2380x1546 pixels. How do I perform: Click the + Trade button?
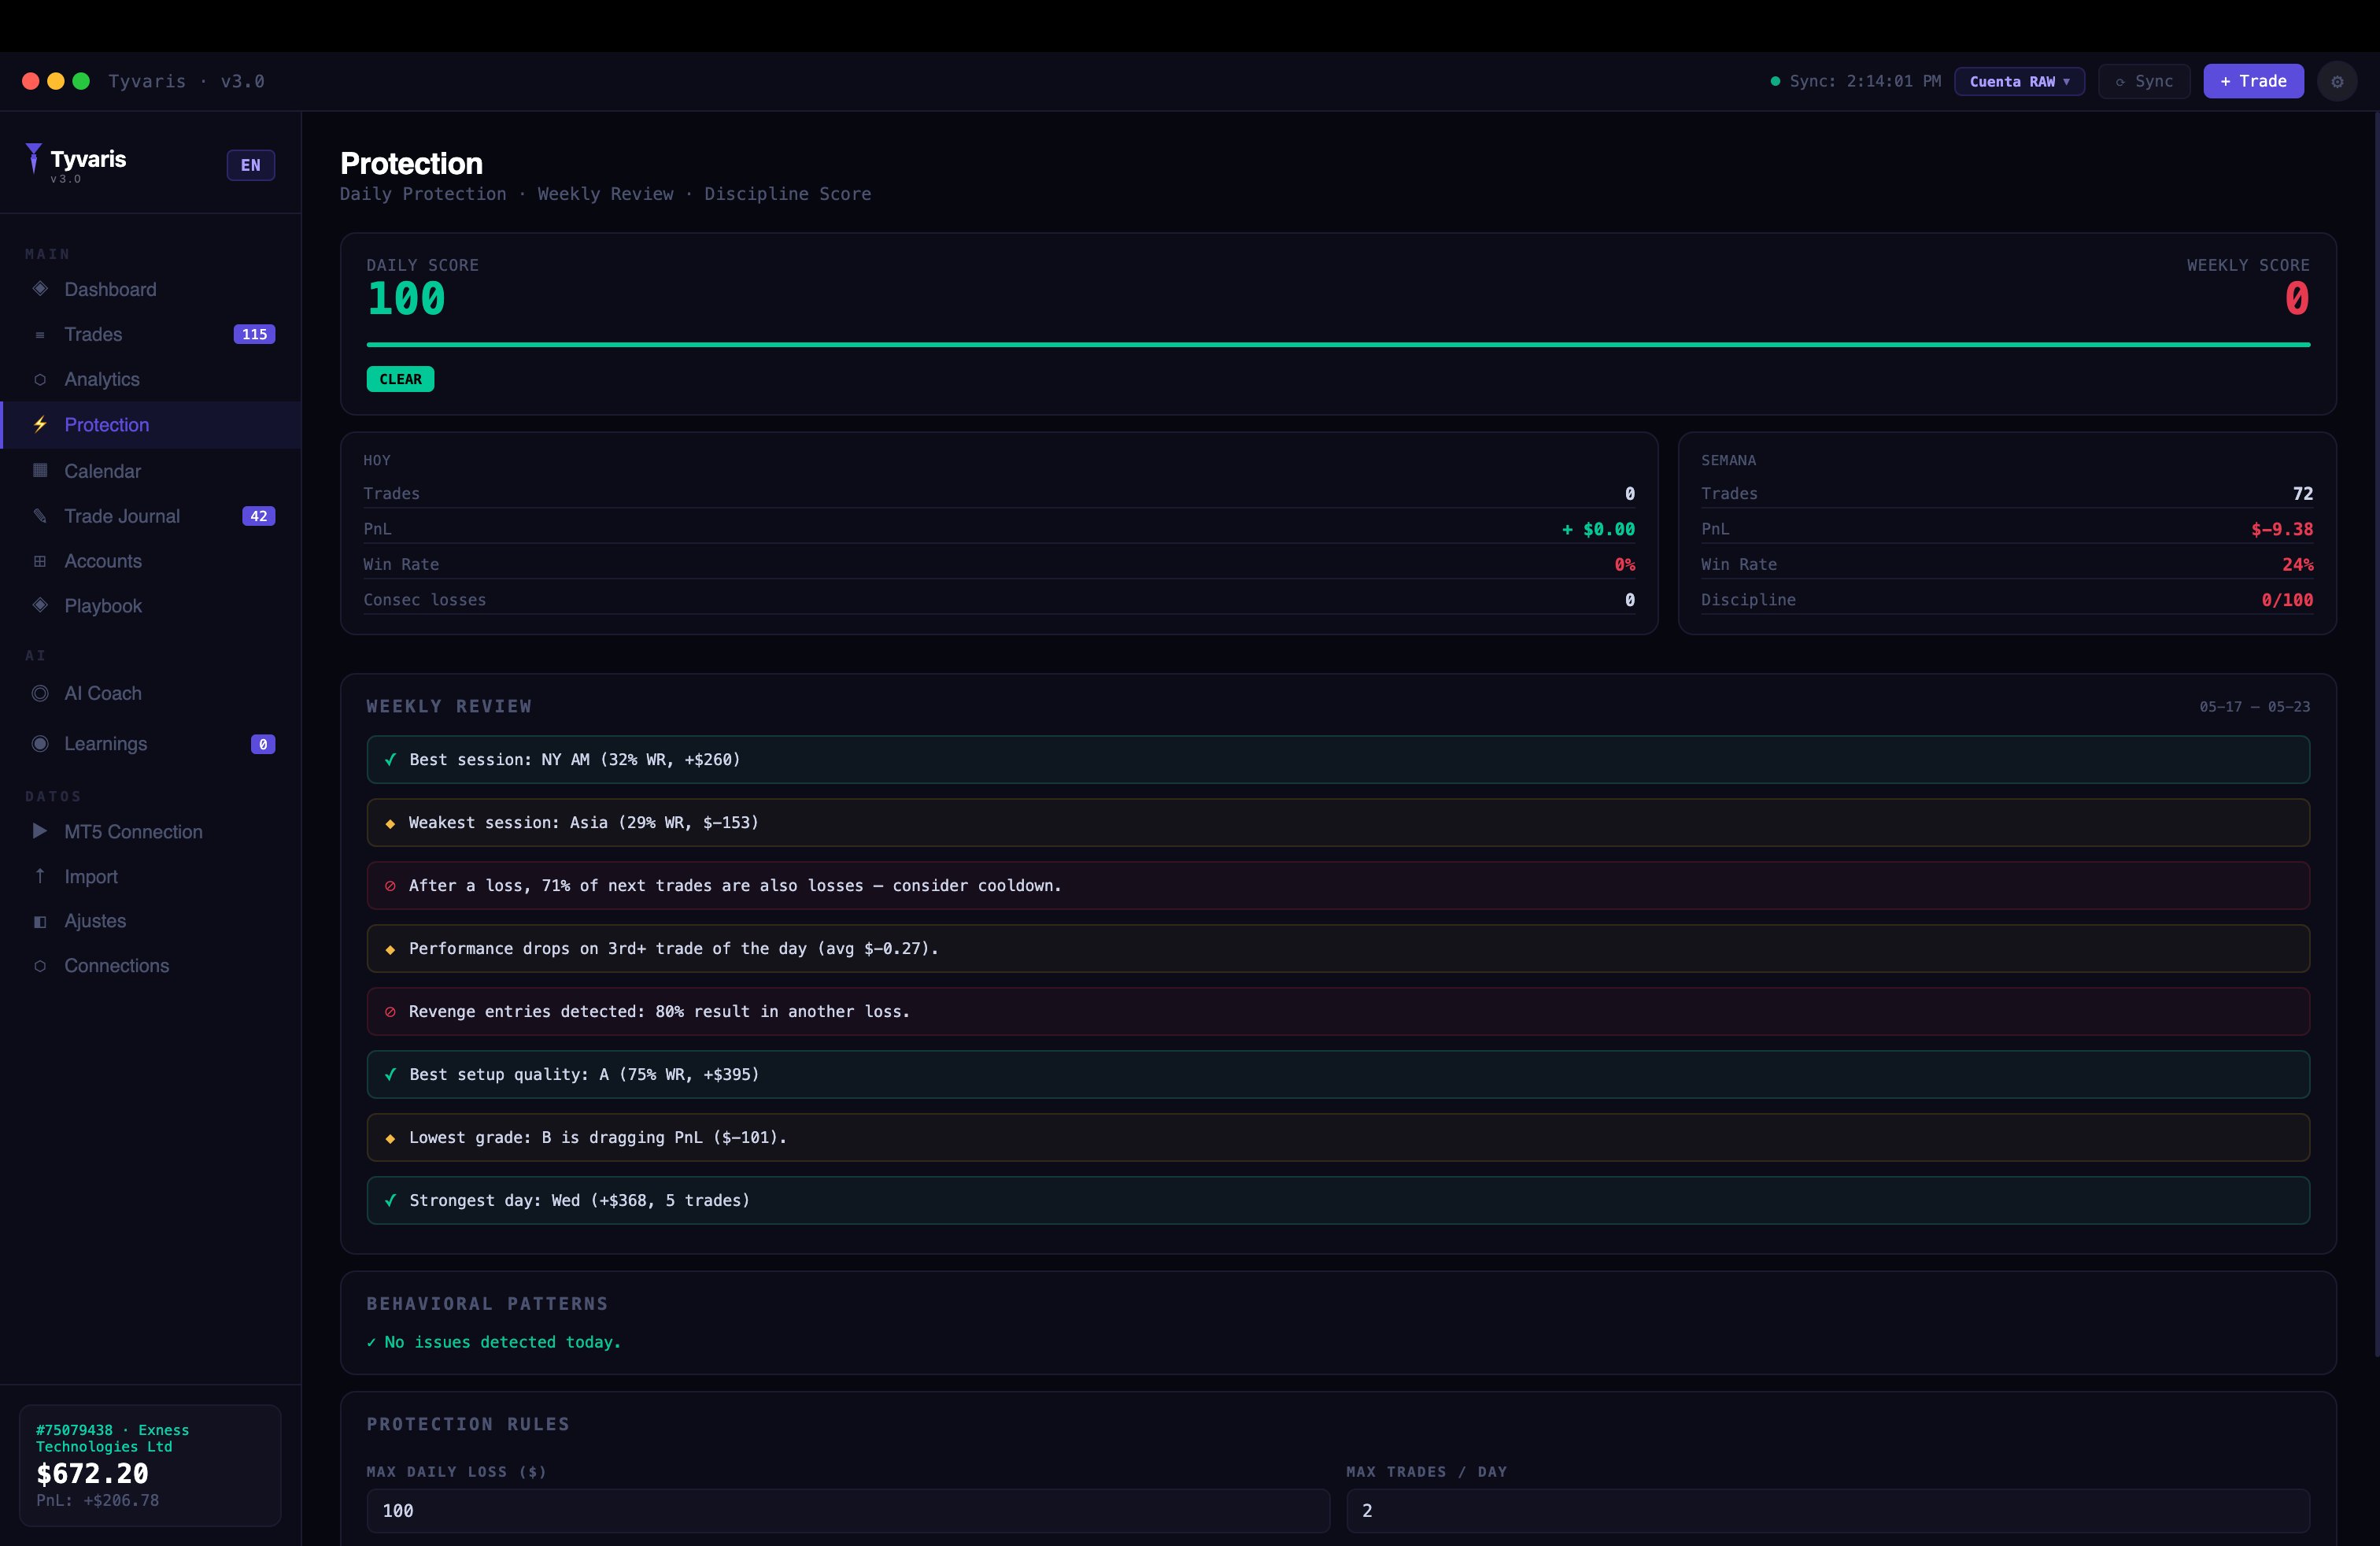coord(2253,81)
